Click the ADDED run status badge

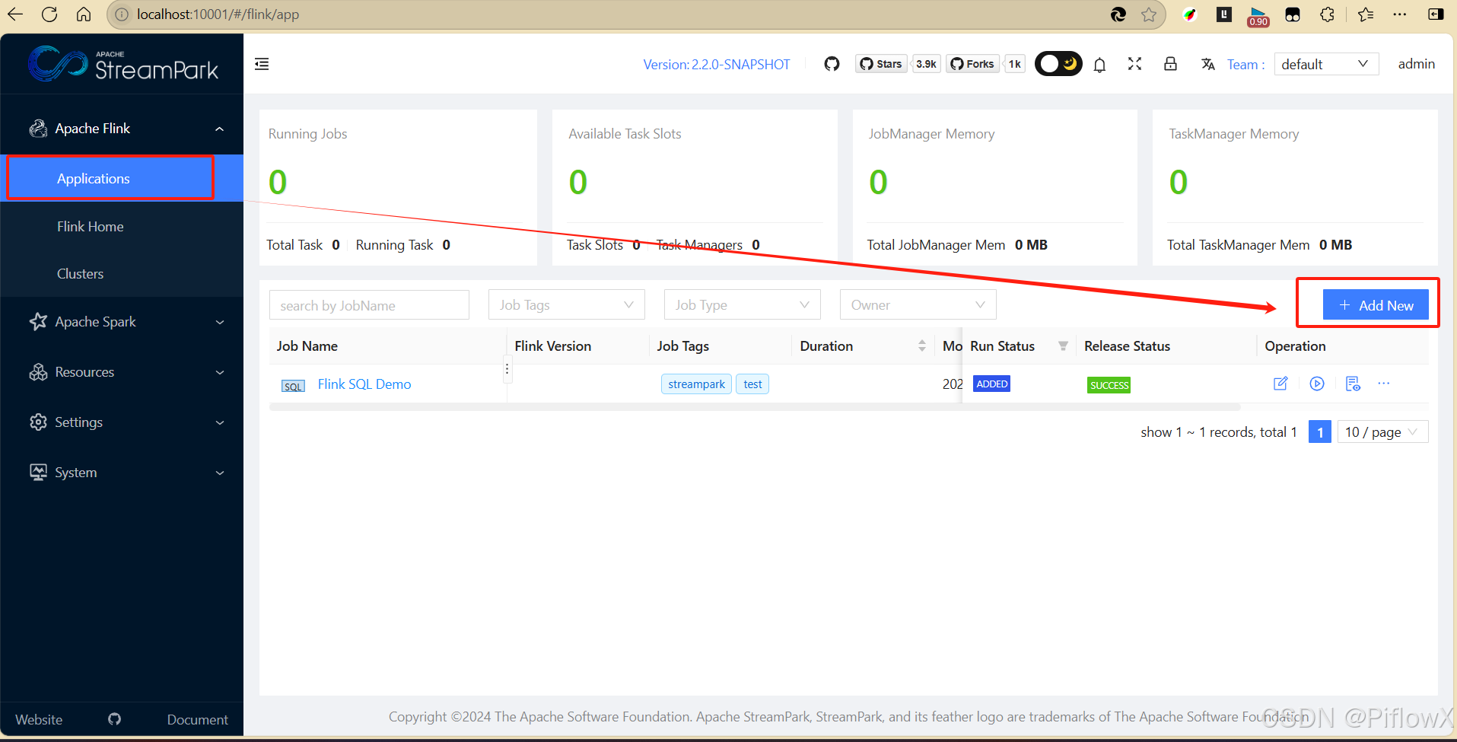992,384
